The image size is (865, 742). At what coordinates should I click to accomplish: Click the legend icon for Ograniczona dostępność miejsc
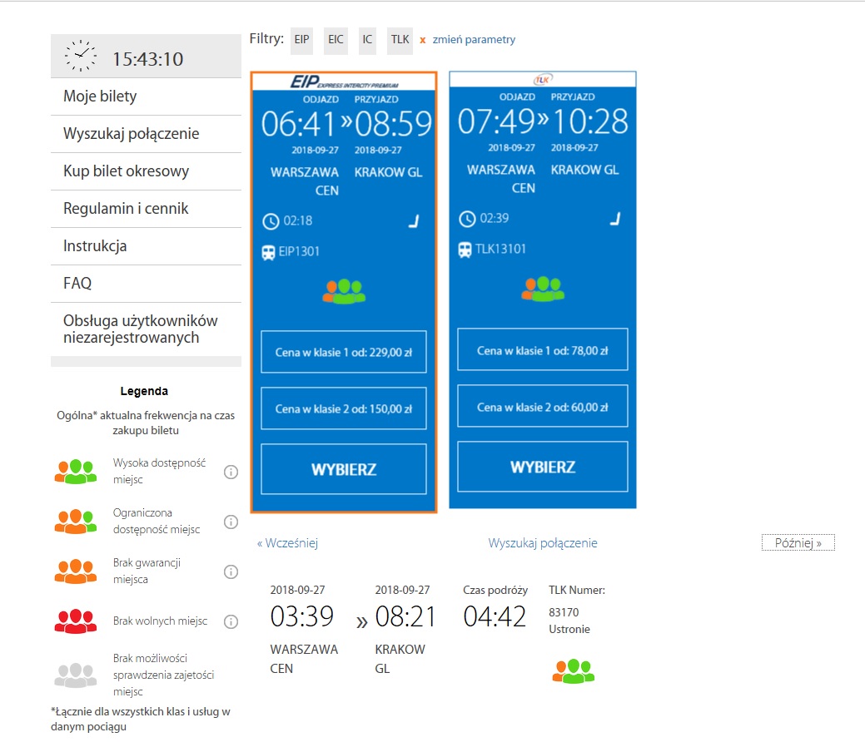click(76, 522)
